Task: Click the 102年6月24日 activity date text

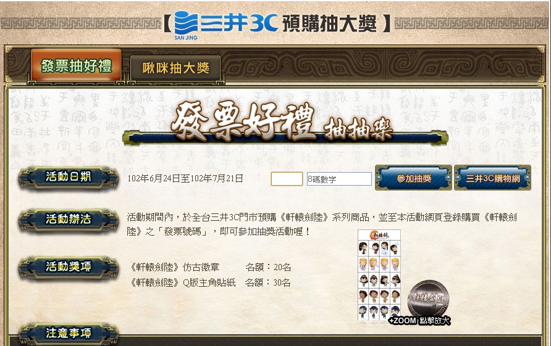Action: [154, 179]
